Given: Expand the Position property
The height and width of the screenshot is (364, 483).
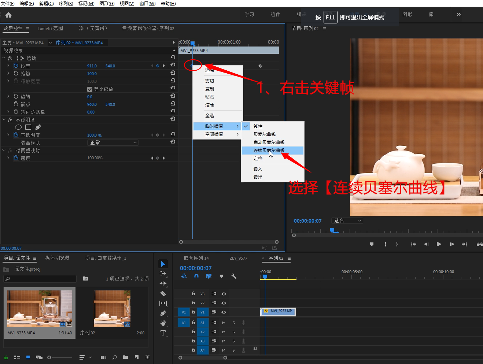Looking at the screenshot, I should tap(8, 66).
